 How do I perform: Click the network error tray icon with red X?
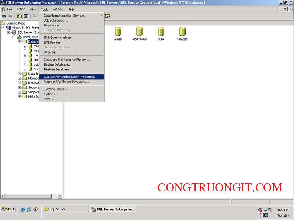(260, 210)
